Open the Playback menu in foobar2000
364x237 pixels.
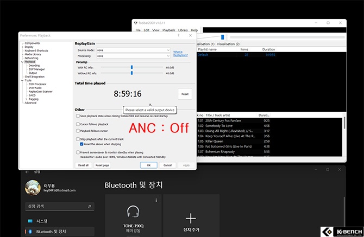(169, 30)
